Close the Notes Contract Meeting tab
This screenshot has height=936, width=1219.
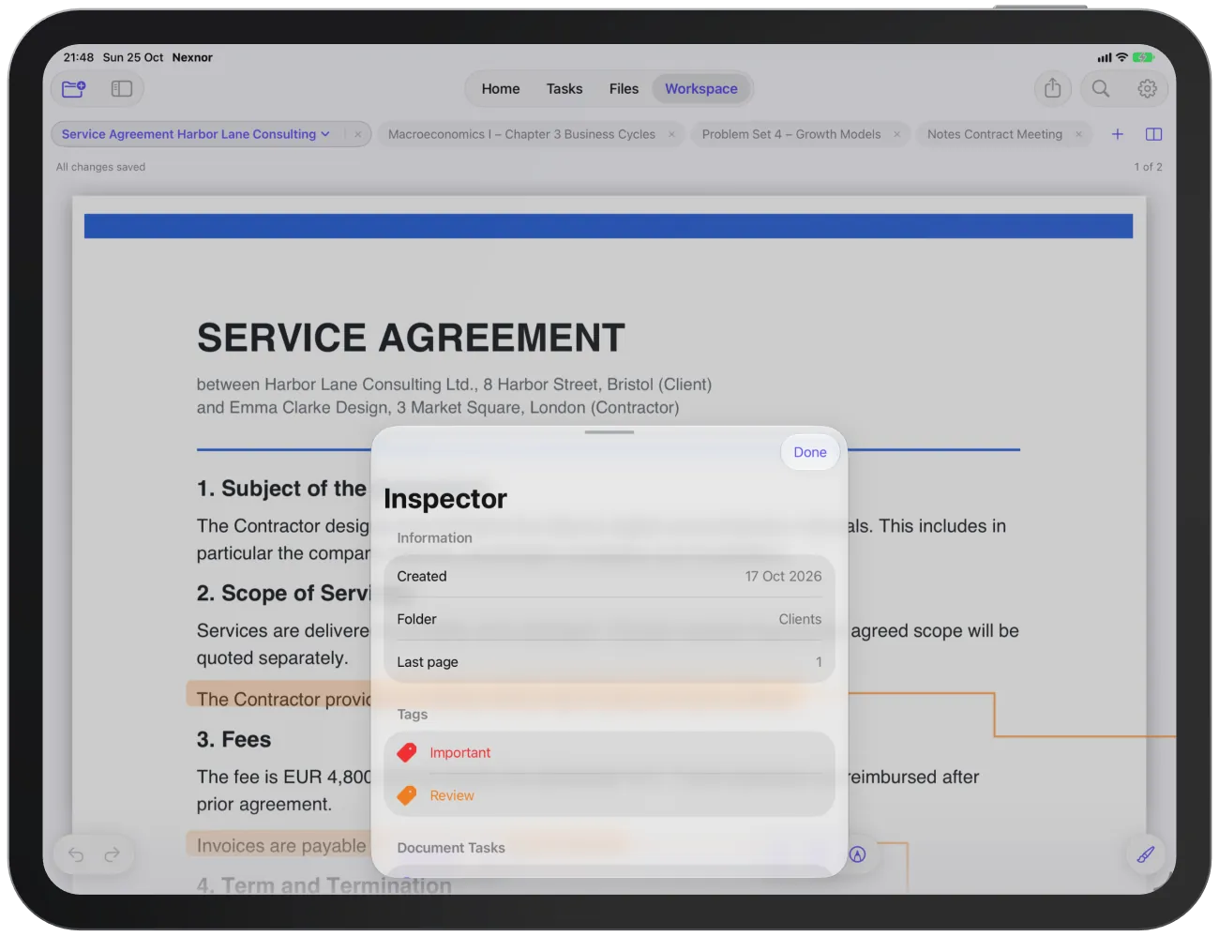point(1078,134)
